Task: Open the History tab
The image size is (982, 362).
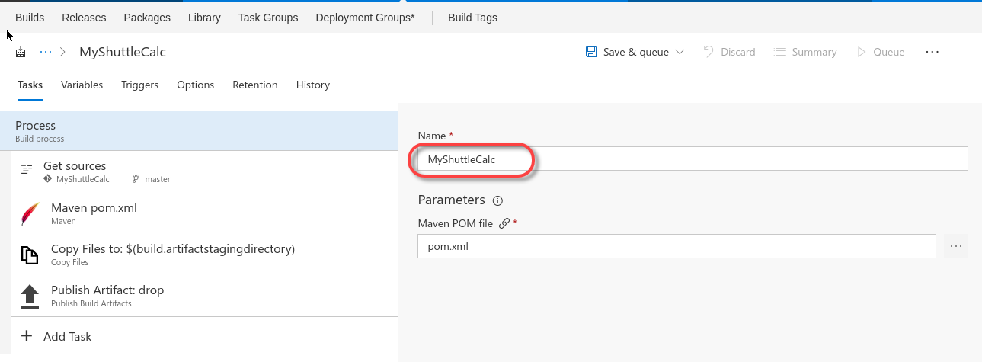Action: (x=313, y=85)
